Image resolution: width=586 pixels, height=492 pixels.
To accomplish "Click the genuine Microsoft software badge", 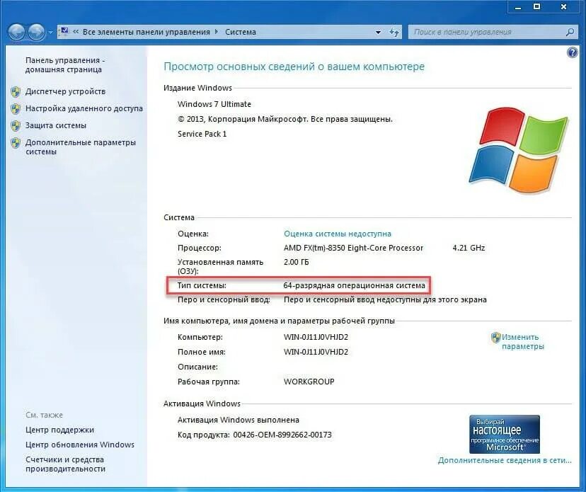I will point(505,434).
